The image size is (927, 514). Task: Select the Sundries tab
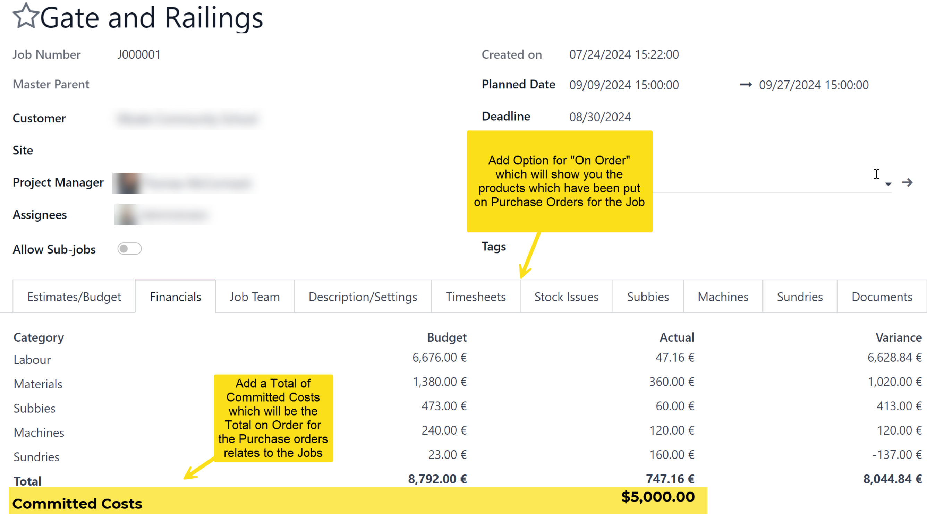800,297
